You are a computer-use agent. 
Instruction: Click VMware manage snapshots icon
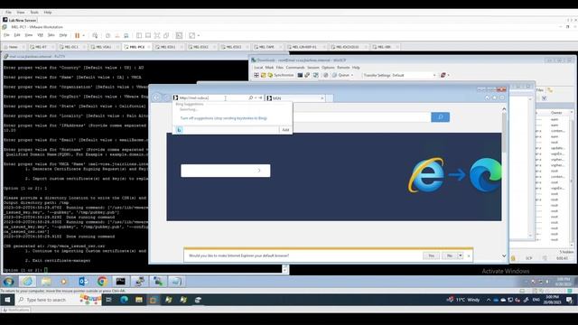[126, 35]
